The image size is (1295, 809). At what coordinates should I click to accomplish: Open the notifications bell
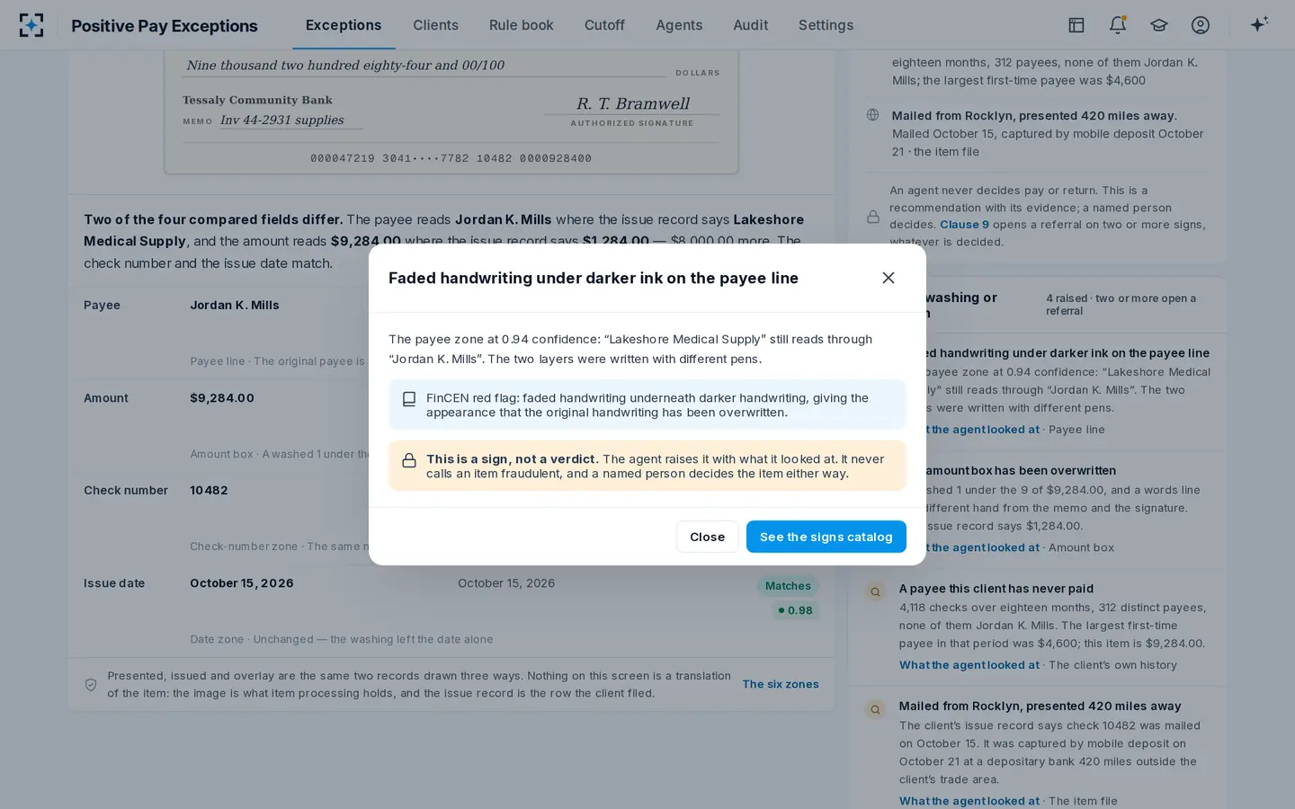click(1118, 25)
